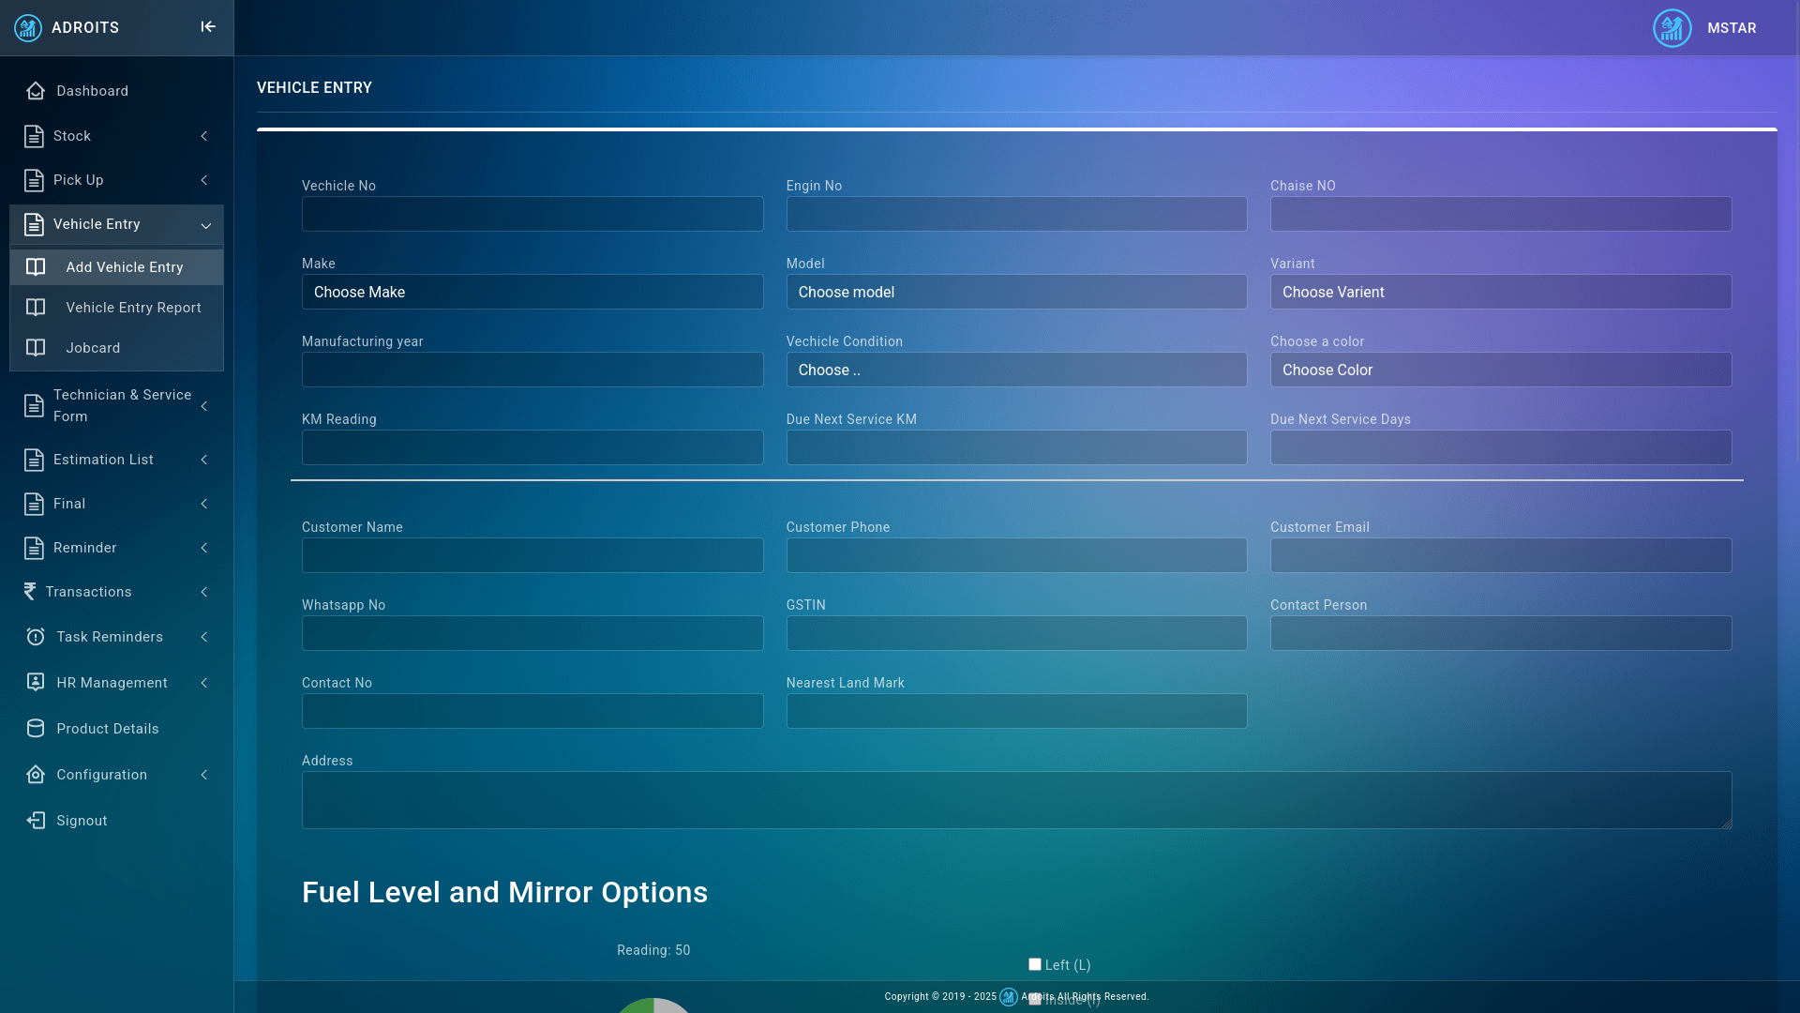Click the Vechicle No input field
1800x1013 pixels.
532,214
